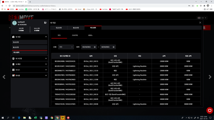Close the wallet dialog with X
The height and width of the screenshot is (120, 214).
point(200,22)
